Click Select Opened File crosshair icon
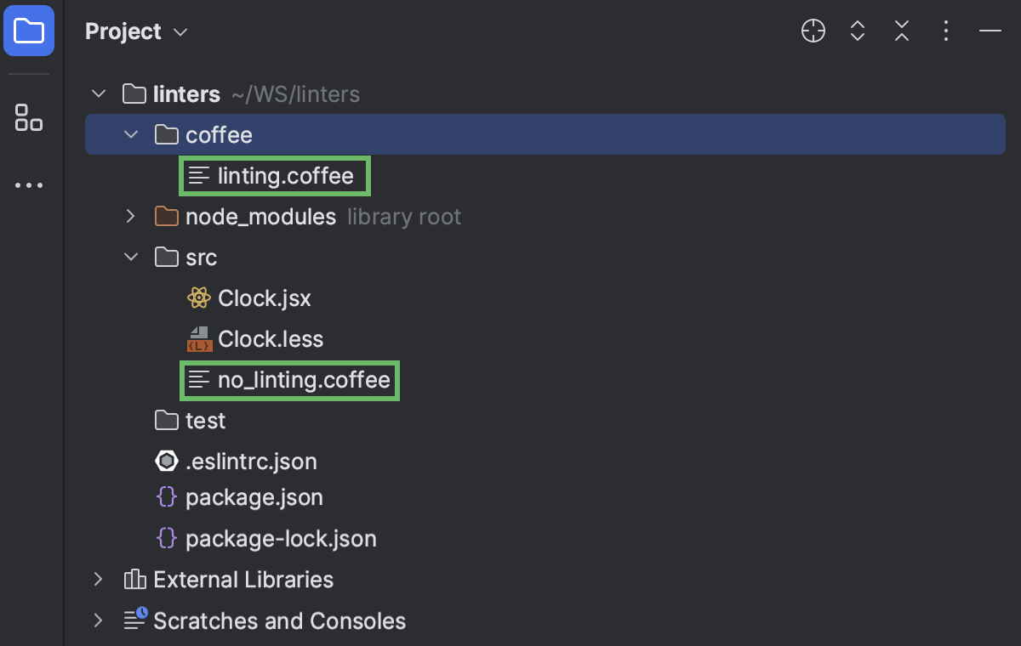 (813, 31)
